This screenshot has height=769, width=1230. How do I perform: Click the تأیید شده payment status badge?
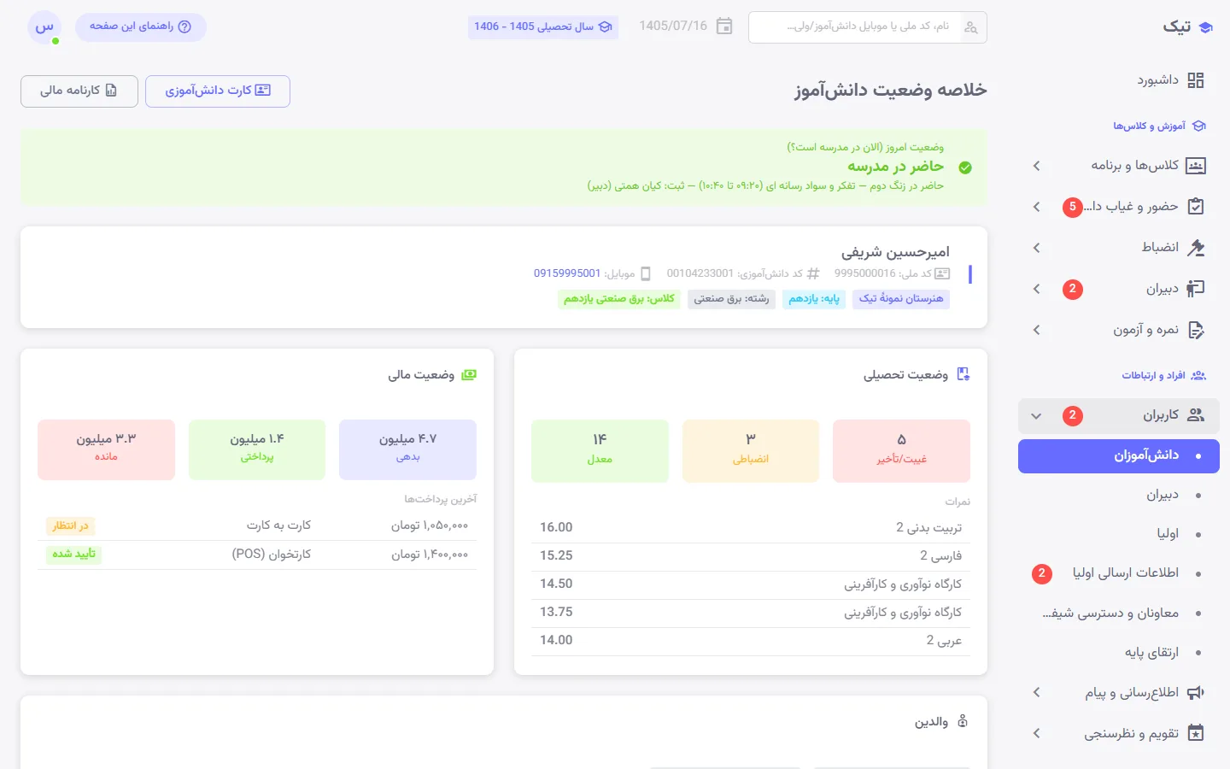(73, 555)
